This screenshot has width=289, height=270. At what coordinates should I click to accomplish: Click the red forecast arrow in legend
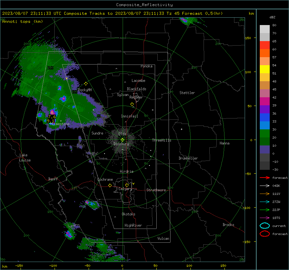coord(265,178)
